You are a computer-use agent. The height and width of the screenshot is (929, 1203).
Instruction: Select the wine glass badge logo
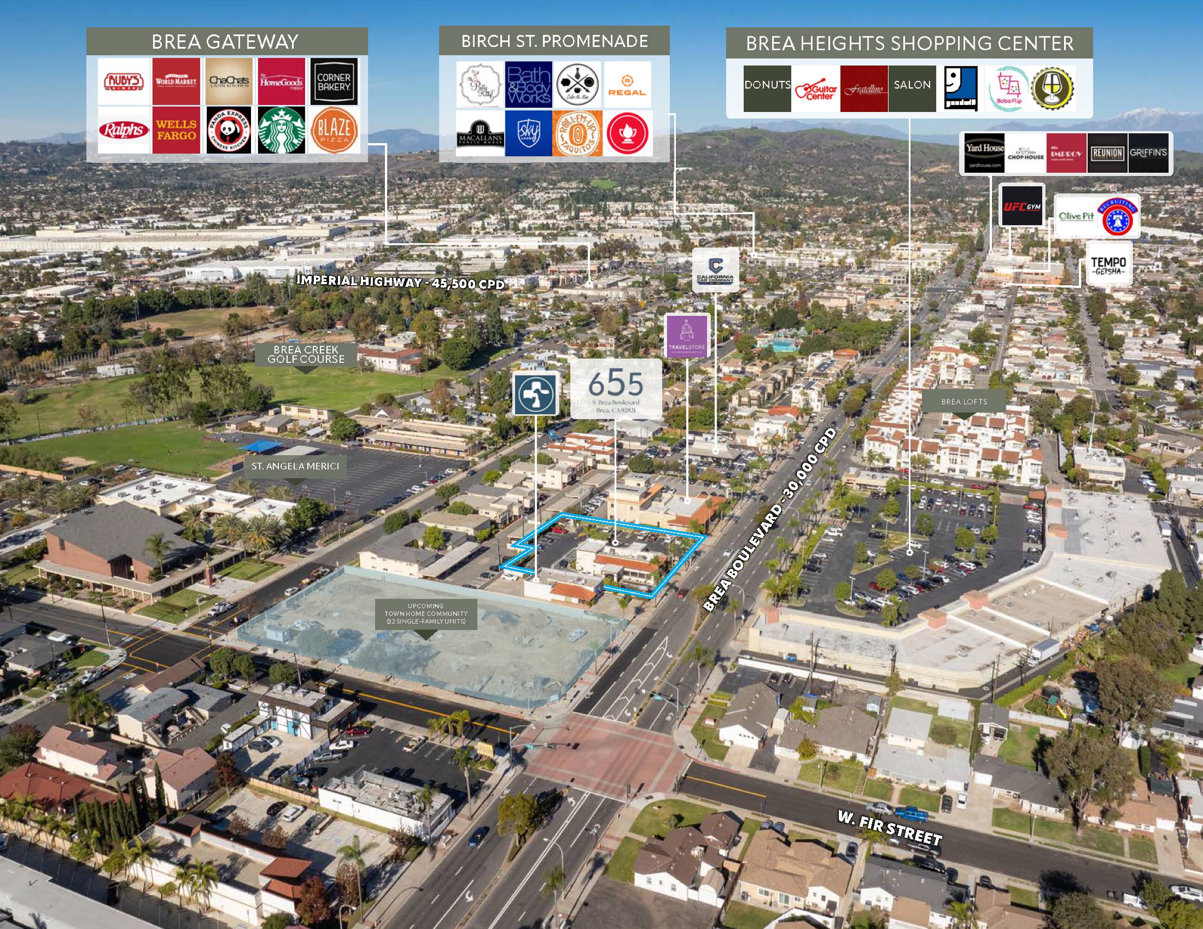(1052, 89)
